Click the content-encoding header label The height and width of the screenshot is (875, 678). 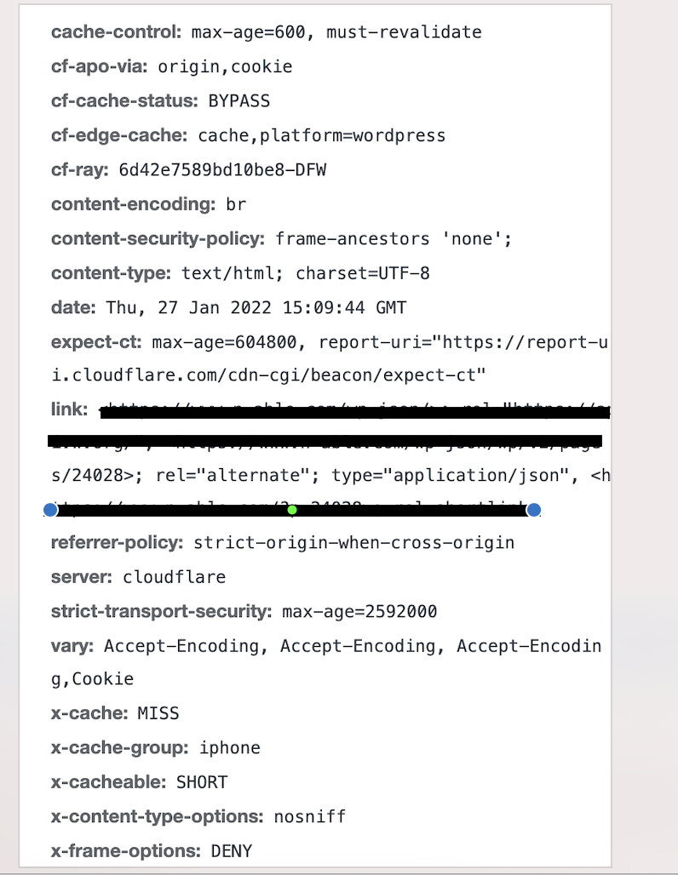coord(133,204)
